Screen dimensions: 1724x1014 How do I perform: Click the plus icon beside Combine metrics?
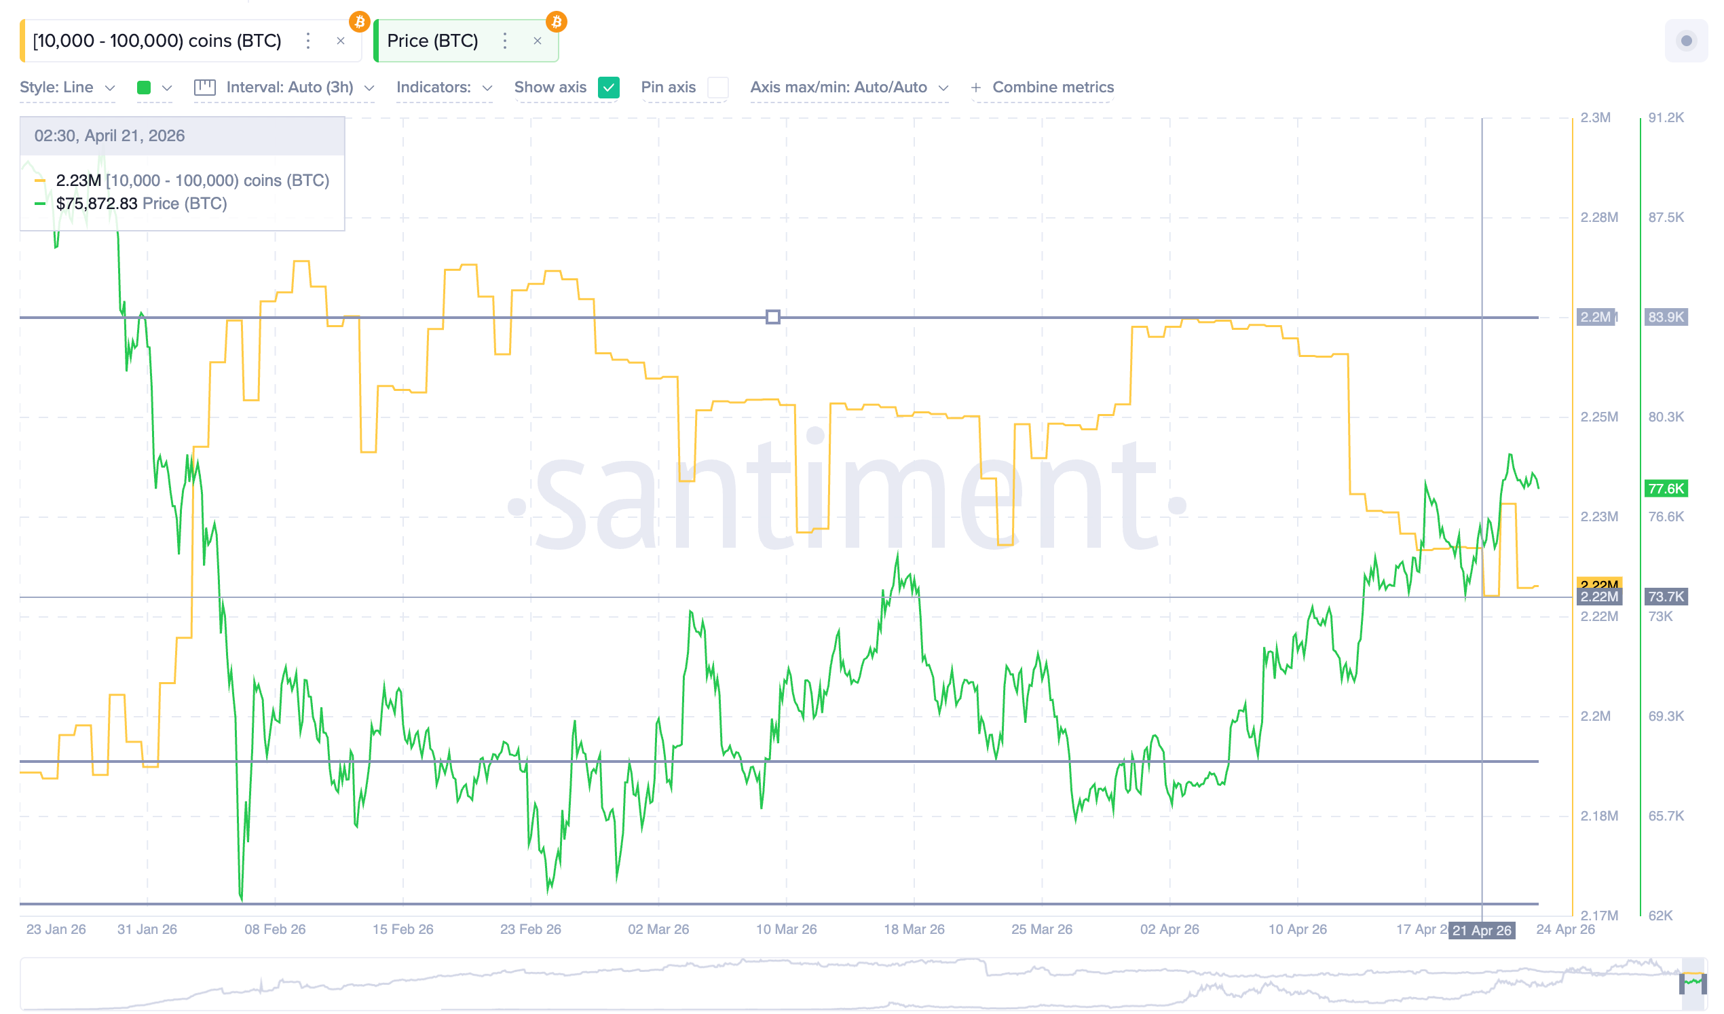pyautogui.click(x=976, y=87)
